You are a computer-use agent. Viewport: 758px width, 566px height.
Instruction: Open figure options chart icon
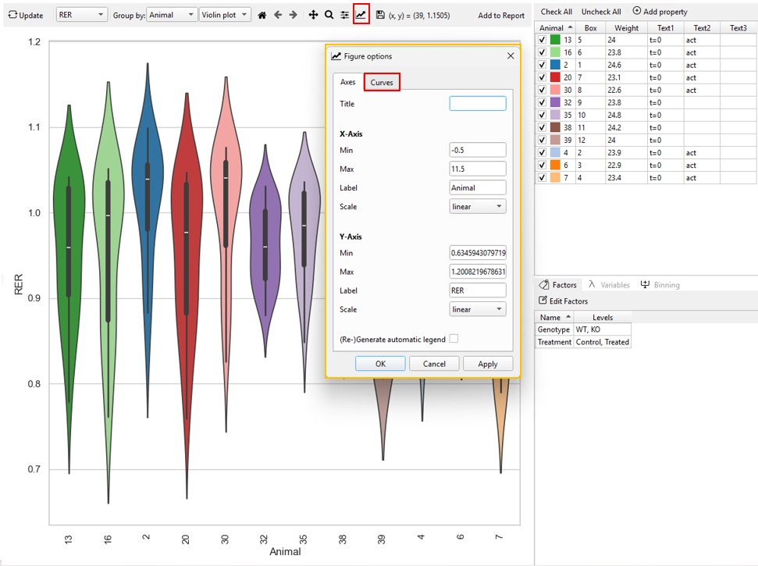361,15
